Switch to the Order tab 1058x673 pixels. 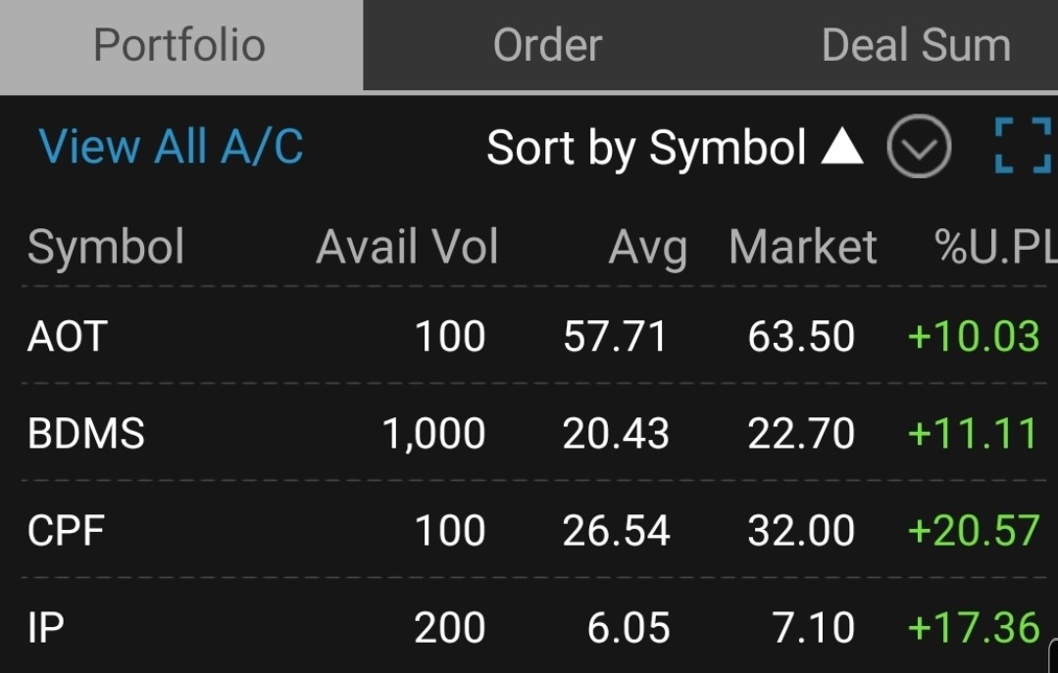[x=547, y=45]
